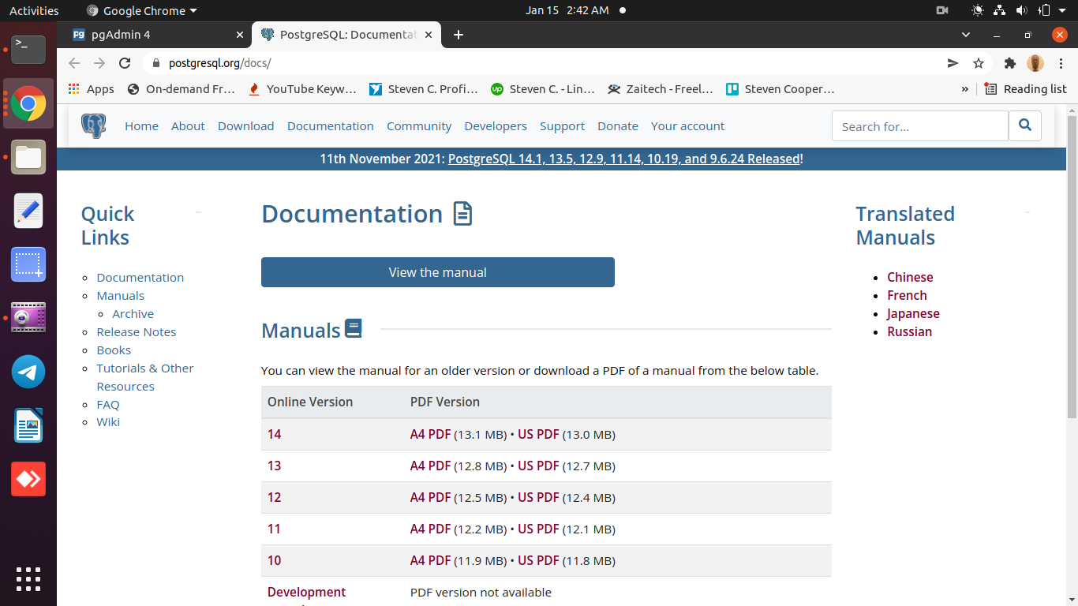The height and width of the screenshot is (606, 1078).
Task: Open the Zaitech - Freel... bookmark
Action: click(x=661, y=89)
